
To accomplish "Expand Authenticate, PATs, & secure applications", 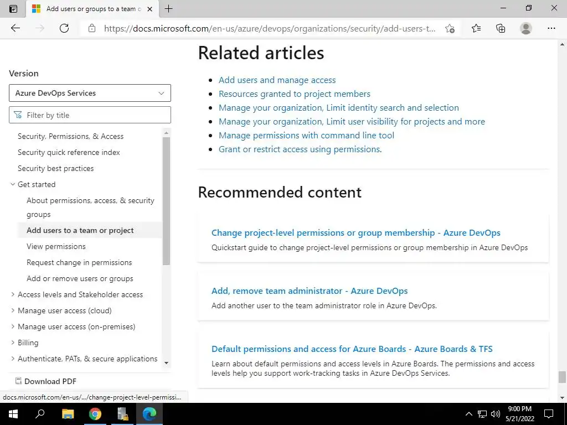I will (13, 359).
